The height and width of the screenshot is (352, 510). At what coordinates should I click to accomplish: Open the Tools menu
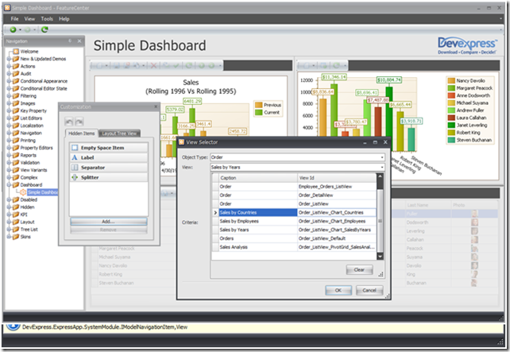[x=47, y=19]
